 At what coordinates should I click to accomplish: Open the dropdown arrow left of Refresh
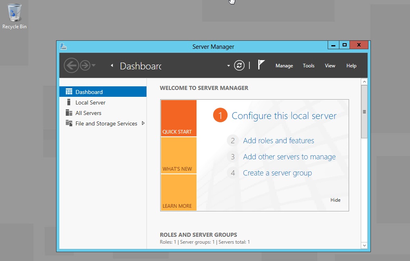(x=228, y=66)
